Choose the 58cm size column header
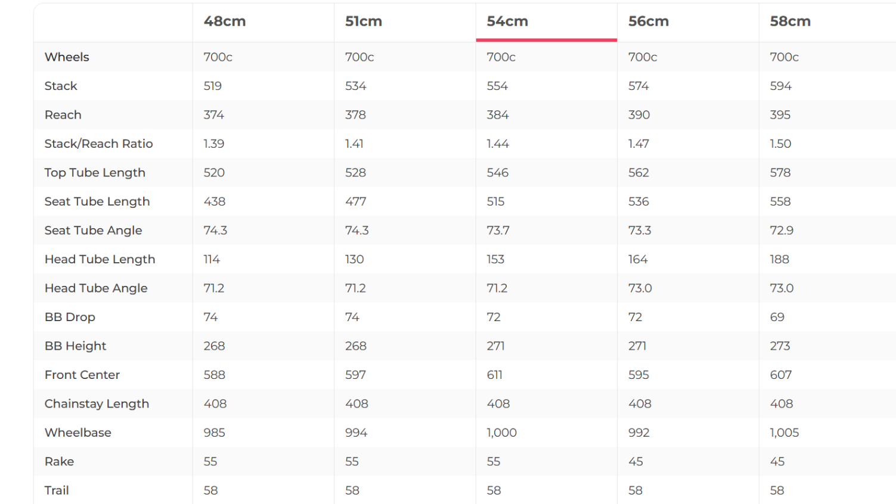 coord(790,21)
